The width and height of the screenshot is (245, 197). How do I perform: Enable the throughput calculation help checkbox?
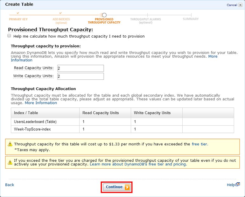pos(9,36)
